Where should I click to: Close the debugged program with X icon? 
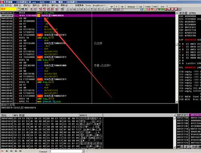pyautogui.click(x=26, y=9)
